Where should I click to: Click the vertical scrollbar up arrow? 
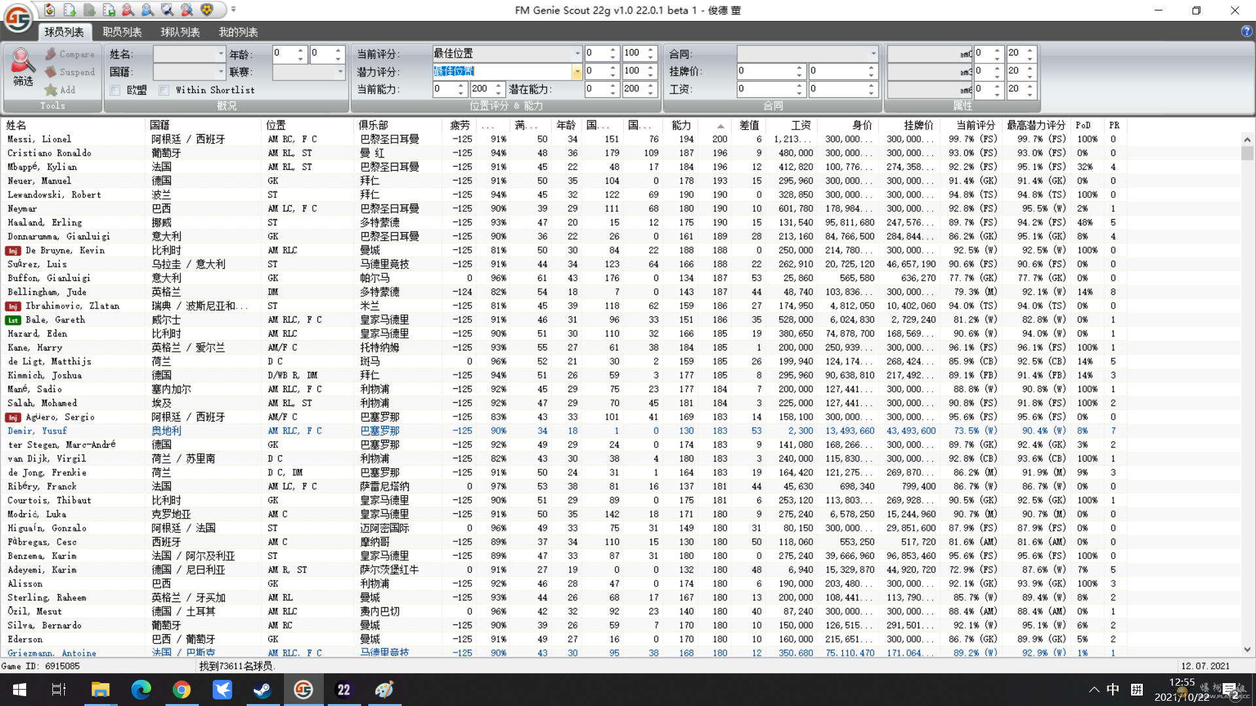coord(1247,139)
